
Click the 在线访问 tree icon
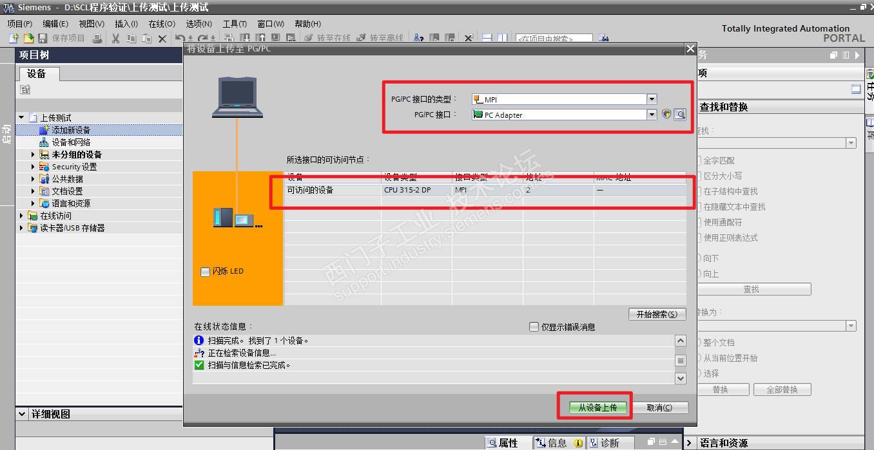32,216
